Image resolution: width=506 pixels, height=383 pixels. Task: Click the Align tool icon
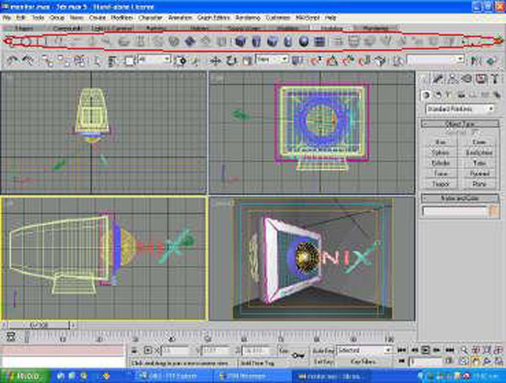click(x=491, y=61)
